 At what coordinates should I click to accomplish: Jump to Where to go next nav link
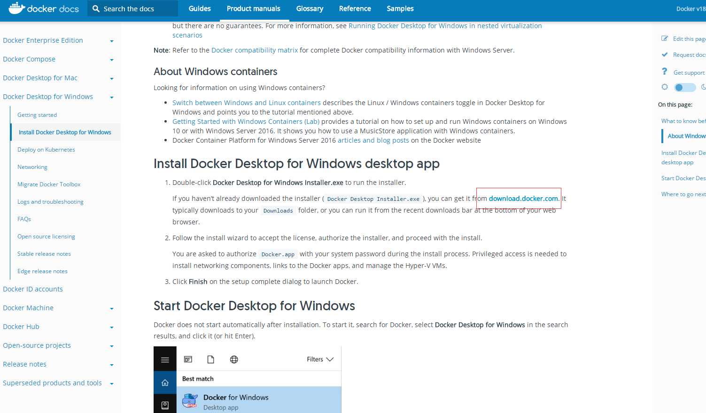pos(683,194)
